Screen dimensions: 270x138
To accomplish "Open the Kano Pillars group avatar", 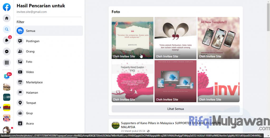I will click(115, 125).
